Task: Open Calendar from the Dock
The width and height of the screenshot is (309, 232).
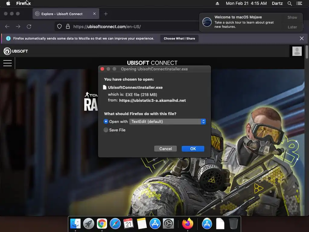Action: pyautogui.click(x=128, y=224)
